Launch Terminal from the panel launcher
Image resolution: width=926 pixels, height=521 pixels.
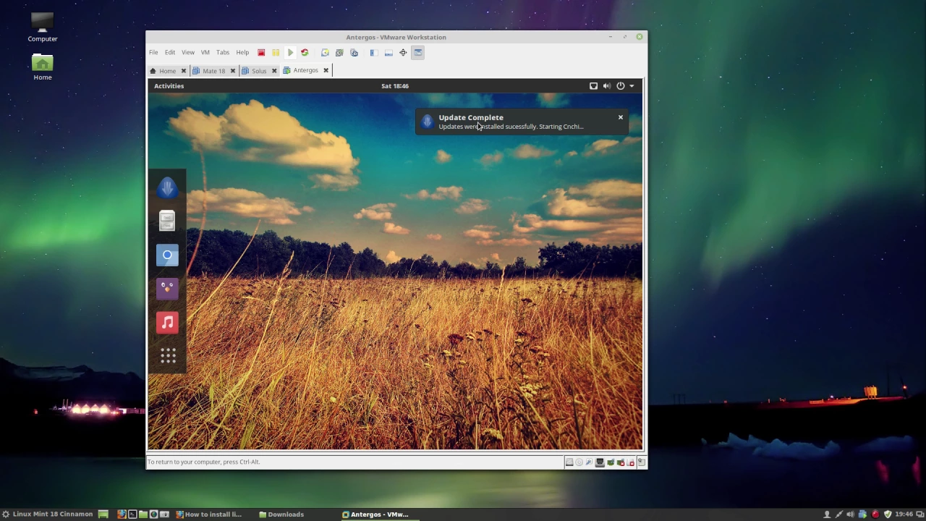[132, 514]
